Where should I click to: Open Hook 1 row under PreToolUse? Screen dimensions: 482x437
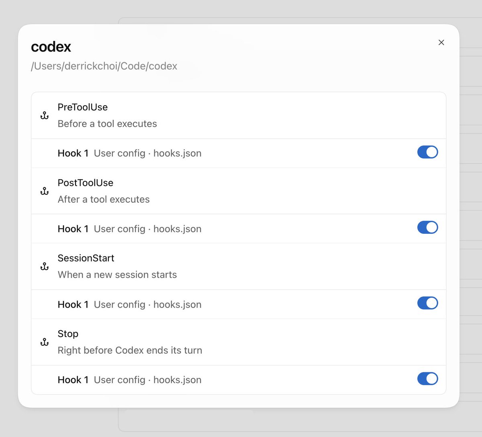[239, 153]
